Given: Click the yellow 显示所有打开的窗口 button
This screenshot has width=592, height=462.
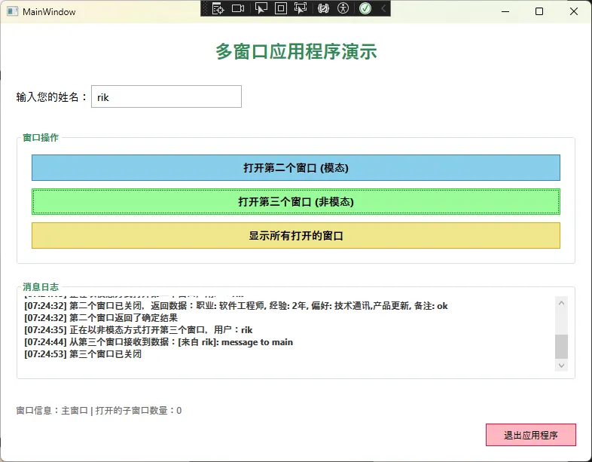Looking at the screenshot, I should pyautogui.click(x=295, y=236).
